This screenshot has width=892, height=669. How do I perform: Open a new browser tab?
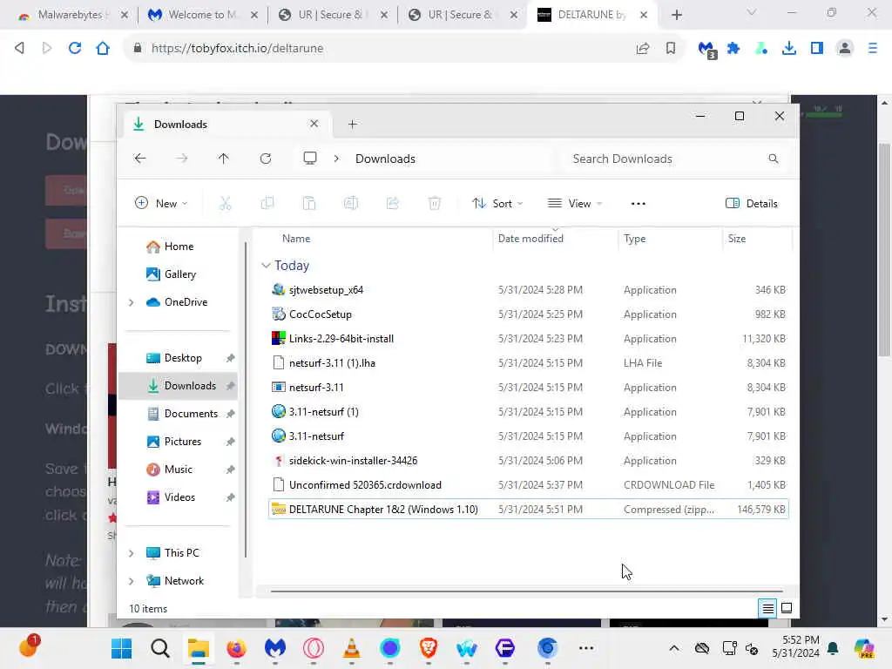click(x=676, y=15)
